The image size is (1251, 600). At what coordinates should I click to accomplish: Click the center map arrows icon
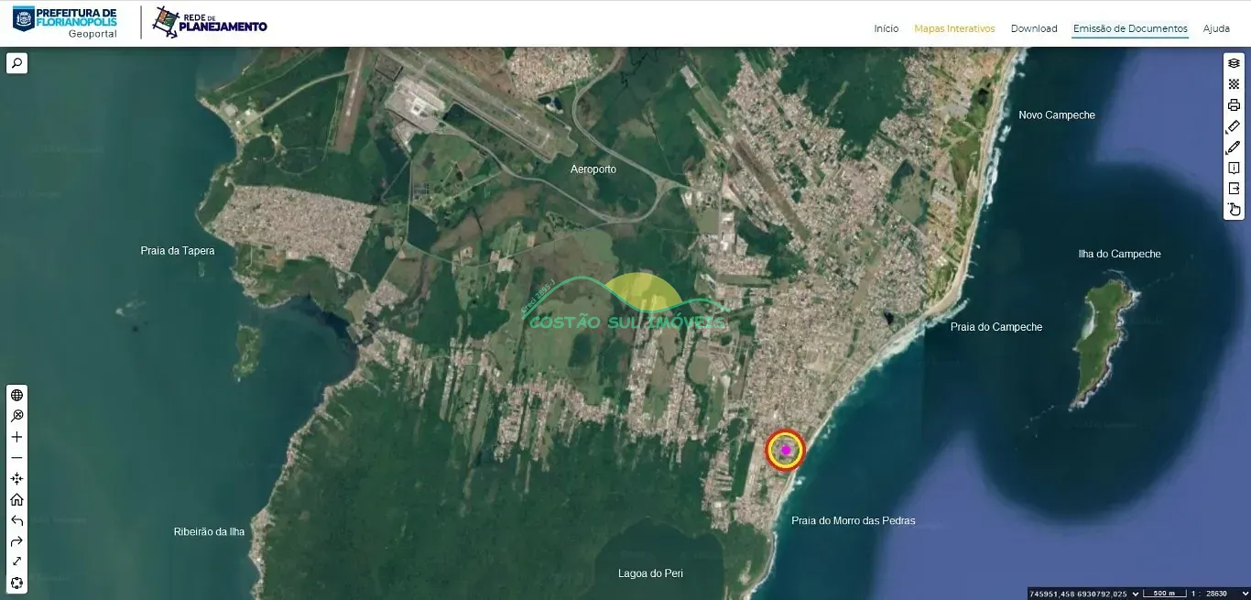click(16, 479)
